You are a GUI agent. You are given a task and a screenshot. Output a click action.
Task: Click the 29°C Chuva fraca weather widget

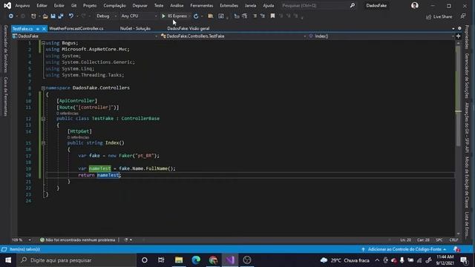pyautogui.click(x=345, y=260)
